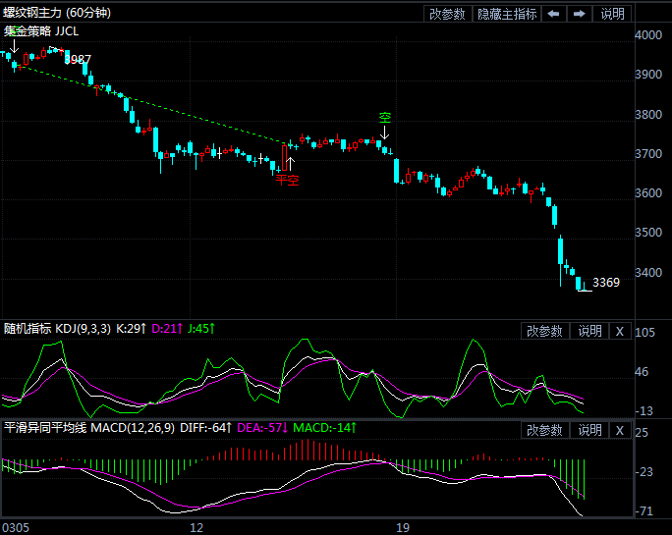Screen dimensions: 672x535
Task: Open 说明 for the KDJ panel
Action: click(589, 332)
